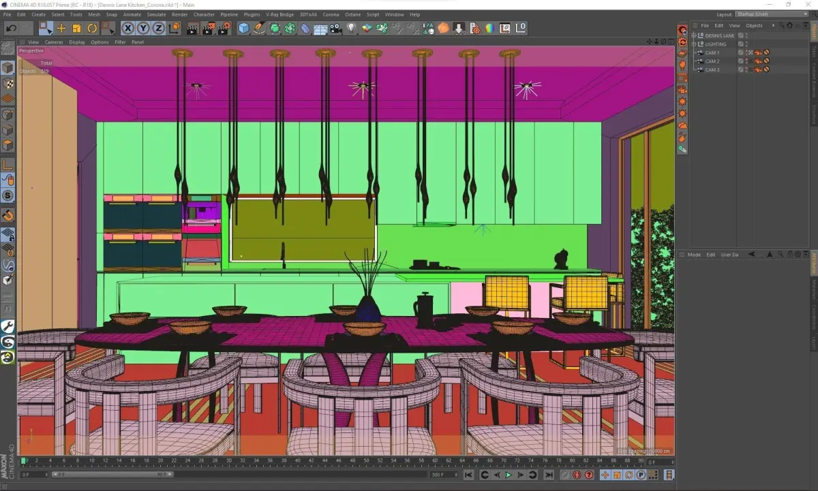Screen dimensions: 818x491
Task: Click the viewport pan camera icon
Action: tap(648, 42)
